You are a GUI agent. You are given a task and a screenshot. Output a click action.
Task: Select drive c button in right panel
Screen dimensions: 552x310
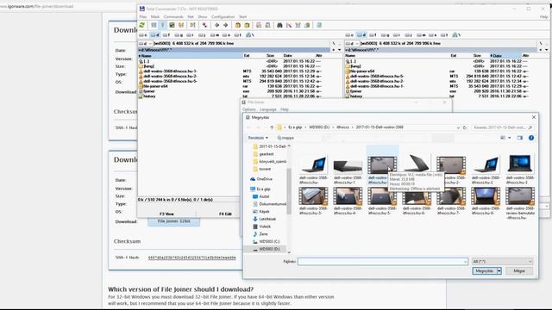pyautogui.click(x=349, y=35)
